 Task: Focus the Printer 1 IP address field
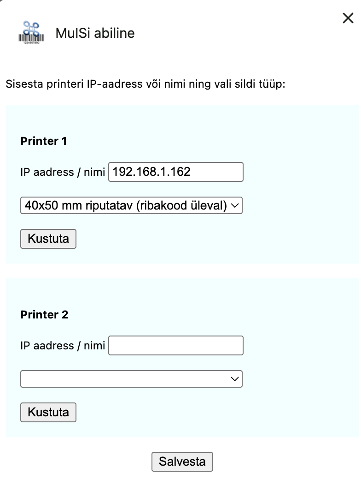pyautogui.click(x=176, y=172)
